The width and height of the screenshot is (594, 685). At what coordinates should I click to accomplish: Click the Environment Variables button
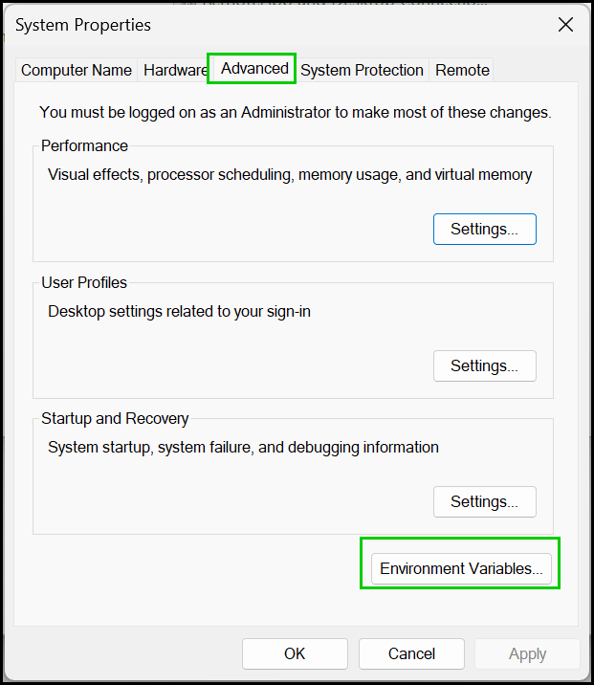pyautogui.click(x=461, y=568)
